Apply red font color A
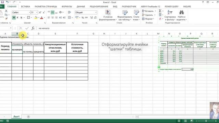Screen dimensions: 219x123 pyautogui.click(x=41, y=17)
